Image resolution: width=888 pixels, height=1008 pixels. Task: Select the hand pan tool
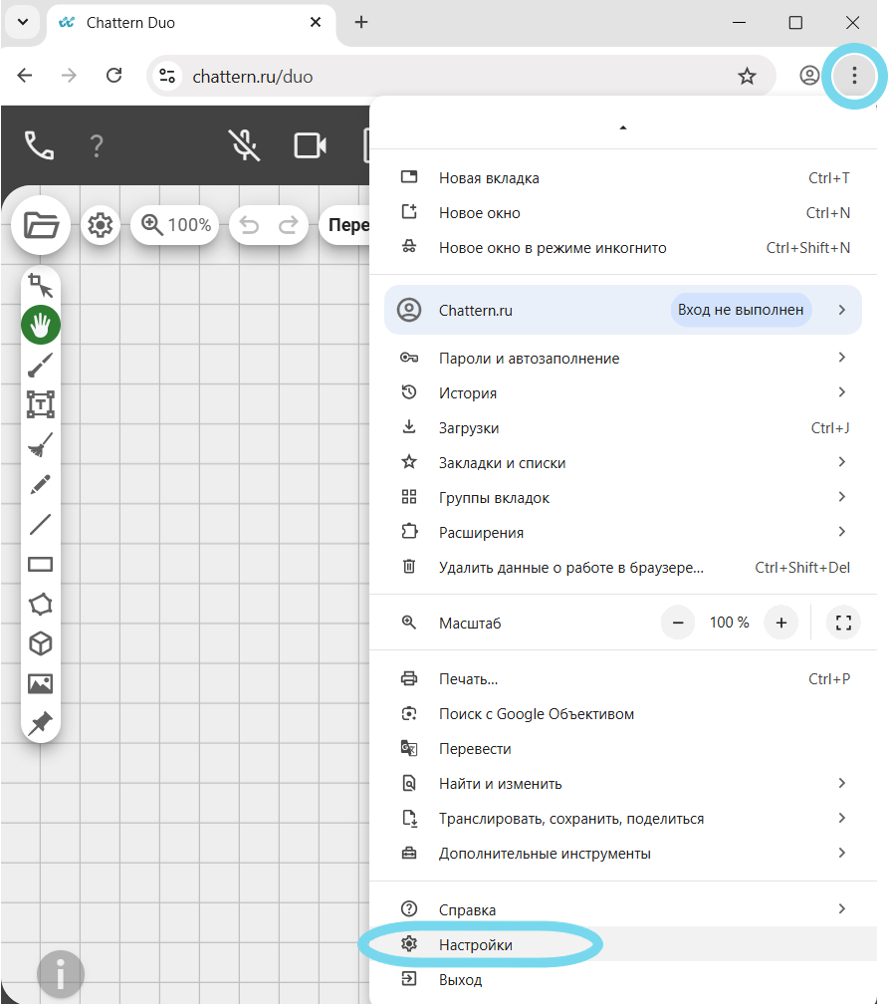tap(41, 325)
